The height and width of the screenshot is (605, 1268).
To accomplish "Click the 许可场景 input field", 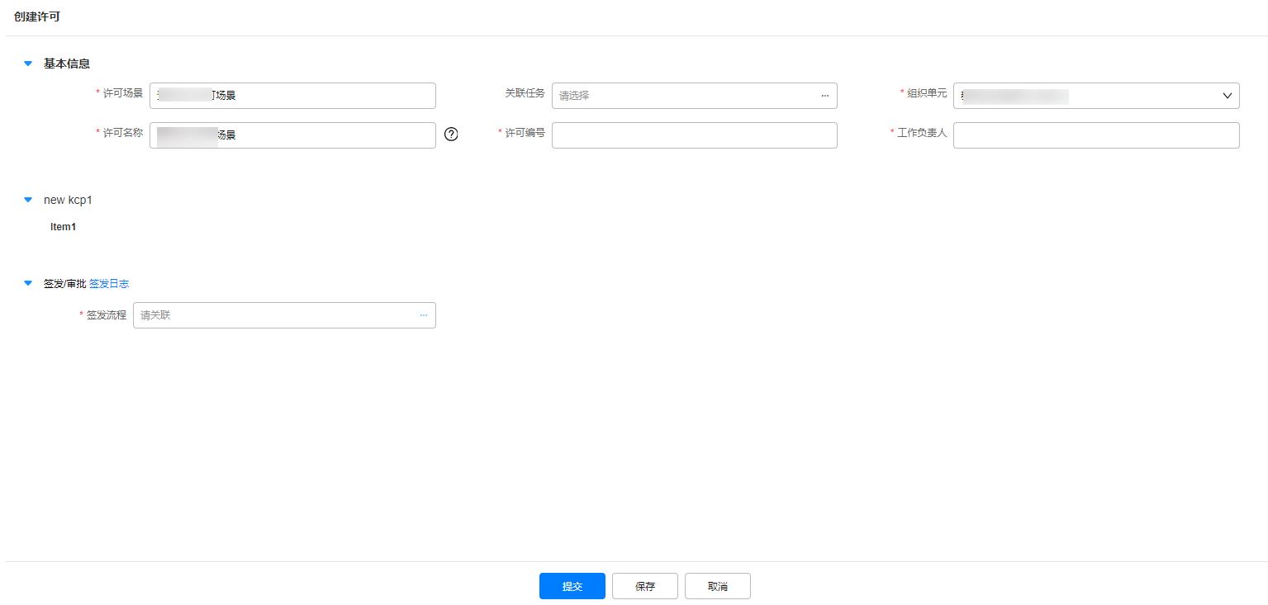I will tap(292, 96).
